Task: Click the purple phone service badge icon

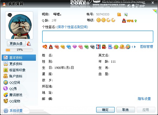Action: [x=110, y=47]
